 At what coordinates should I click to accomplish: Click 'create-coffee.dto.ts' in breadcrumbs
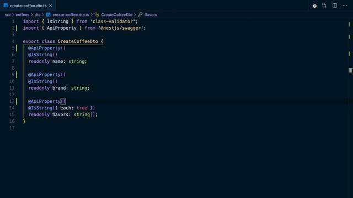click(x=71, y=15)
